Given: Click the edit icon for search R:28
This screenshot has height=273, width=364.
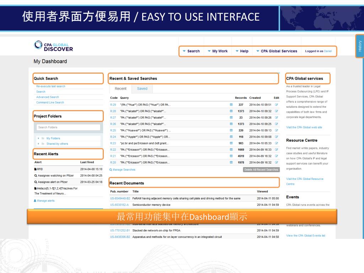Looking at the screenshot, I should click(x=277, y=111).
